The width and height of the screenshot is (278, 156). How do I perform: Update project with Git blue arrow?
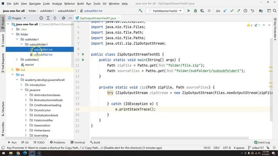(x=225, y=11)
